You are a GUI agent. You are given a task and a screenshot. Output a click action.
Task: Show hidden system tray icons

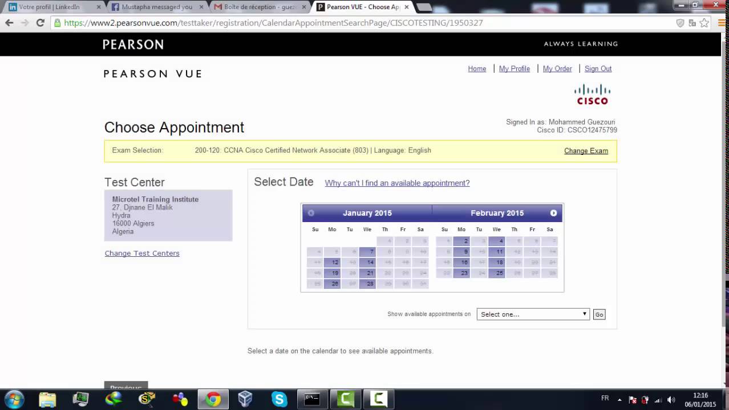[x=619, y=400]
